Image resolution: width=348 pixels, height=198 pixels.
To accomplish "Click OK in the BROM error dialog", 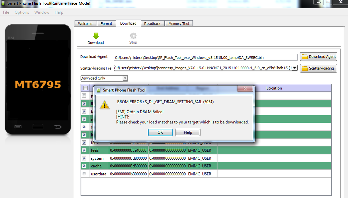I will click(160, 132).
